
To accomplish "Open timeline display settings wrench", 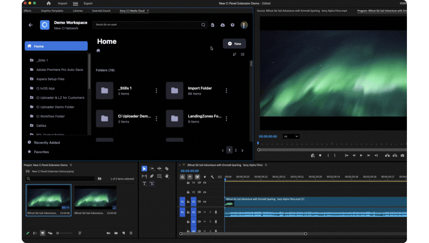I will 212,177.
